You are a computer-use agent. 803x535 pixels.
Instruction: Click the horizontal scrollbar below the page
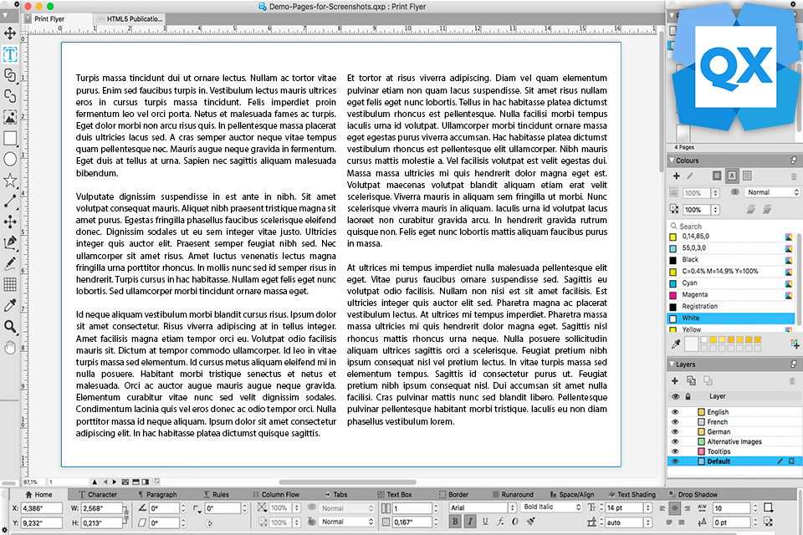[347, 481]
